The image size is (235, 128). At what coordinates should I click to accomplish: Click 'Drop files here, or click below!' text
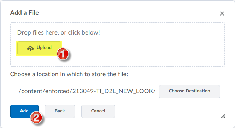pos(59,32)
